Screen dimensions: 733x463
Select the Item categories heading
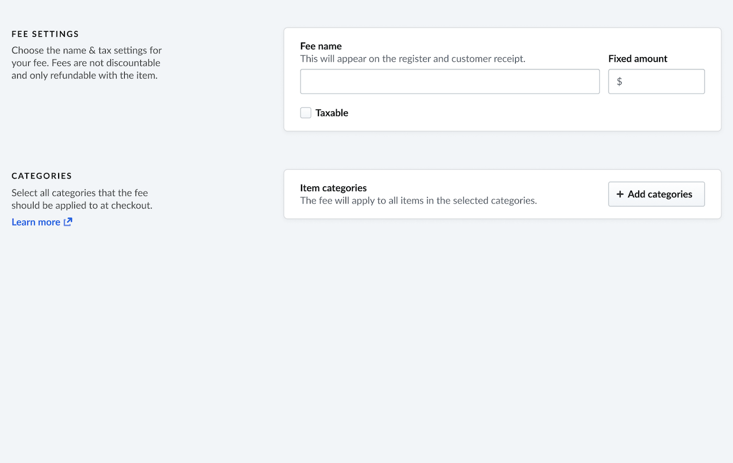pyautogui.click(x=334, y=188)
